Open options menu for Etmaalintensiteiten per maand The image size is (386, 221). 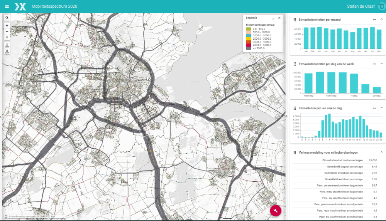click(x=374, y=20)
